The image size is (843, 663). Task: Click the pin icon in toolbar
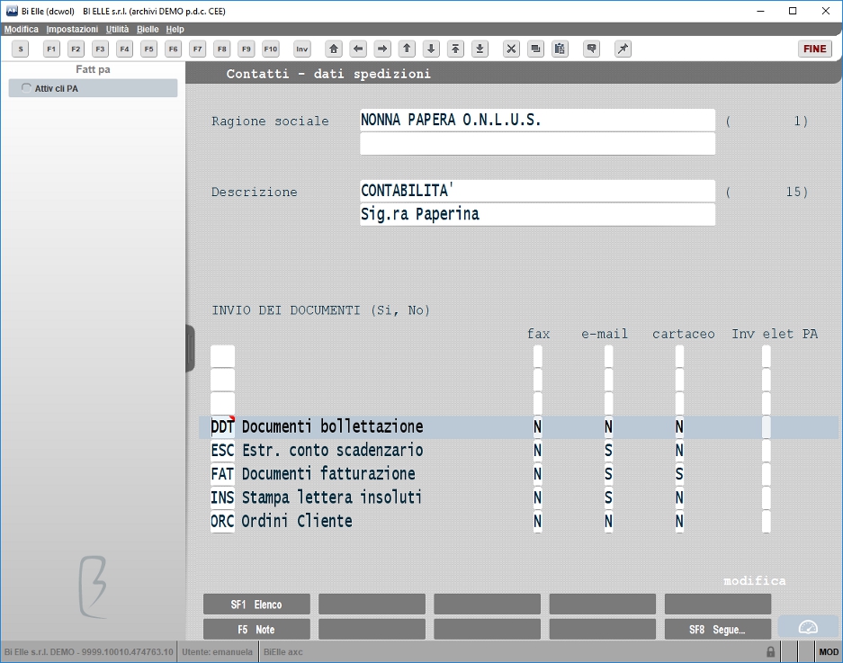coord(623,49)
